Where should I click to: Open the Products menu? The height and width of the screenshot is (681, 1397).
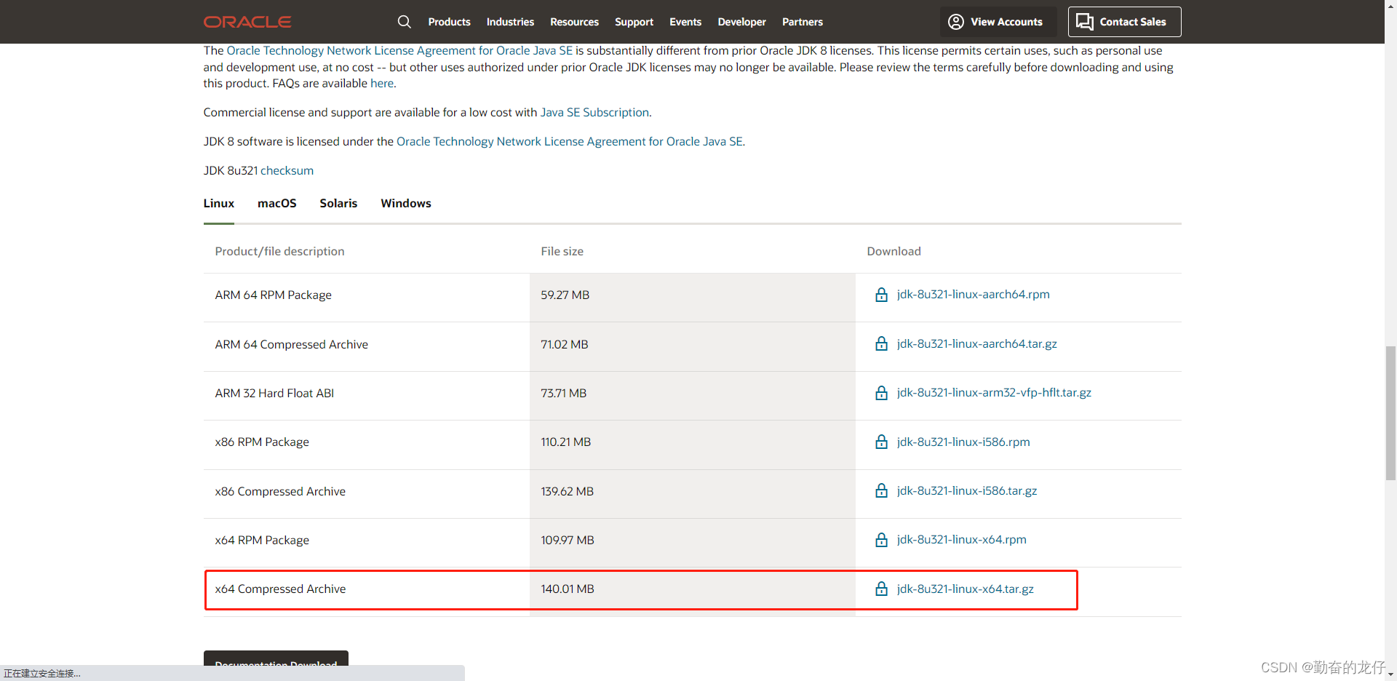click(449, 22)
